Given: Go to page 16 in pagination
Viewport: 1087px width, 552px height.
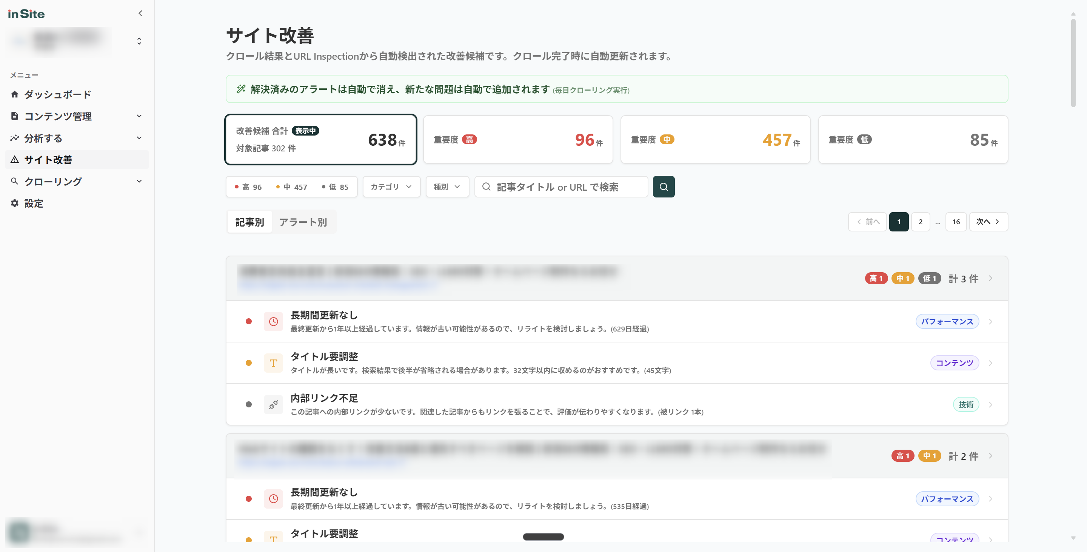Looking at the screenshot, I should tap(956, 222).
